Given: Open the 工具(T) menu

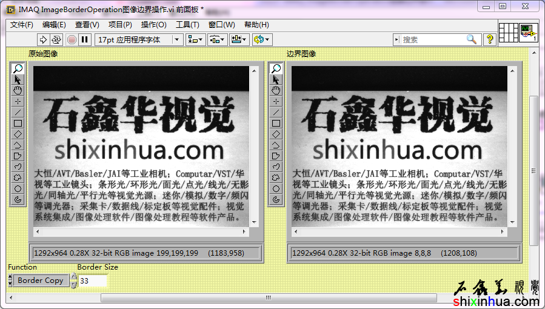Looking at the screenshot, I should pos(187,25).
